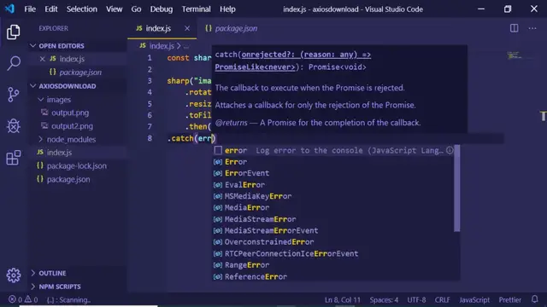Expand the NPM Scripts section
Viewport: 547px width, 307px height.
[33, 287]
